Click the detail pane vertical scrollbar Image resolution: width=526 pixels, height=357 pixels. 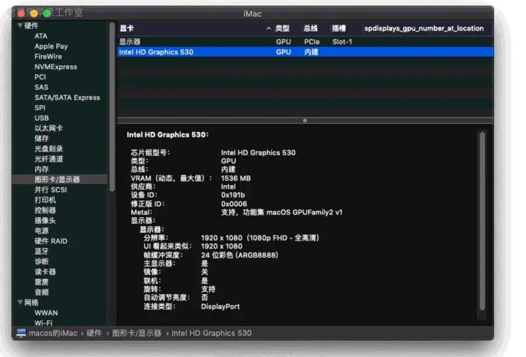(482, 221)
